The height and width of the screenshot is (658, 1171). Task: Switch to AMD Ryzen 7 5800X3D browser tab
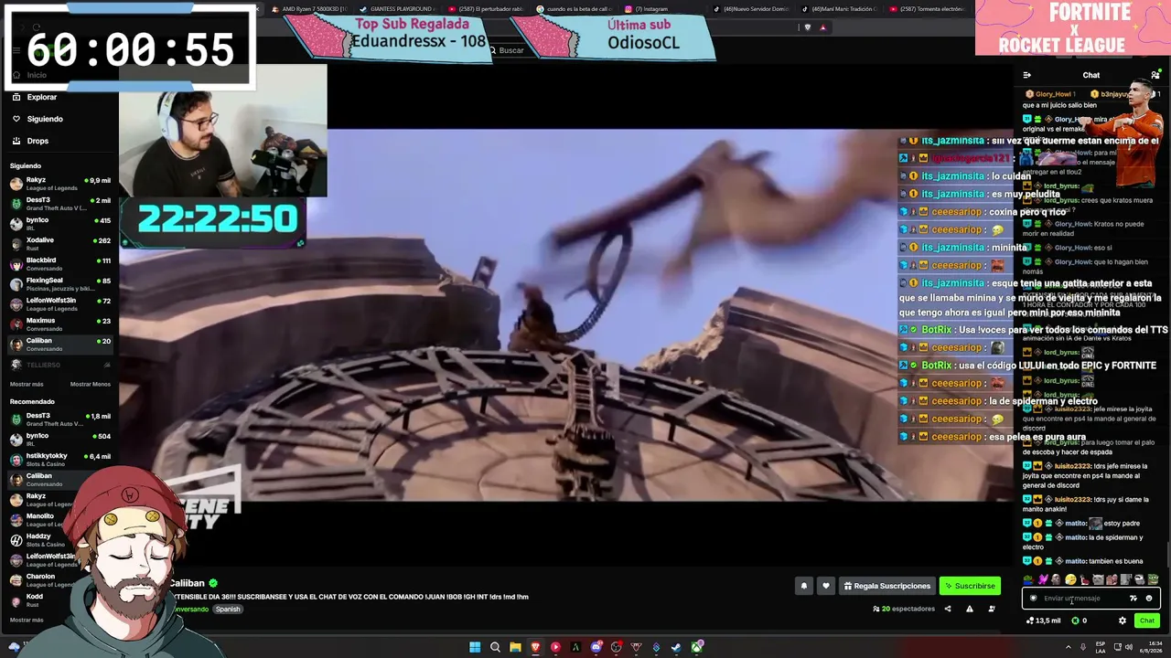311,9
